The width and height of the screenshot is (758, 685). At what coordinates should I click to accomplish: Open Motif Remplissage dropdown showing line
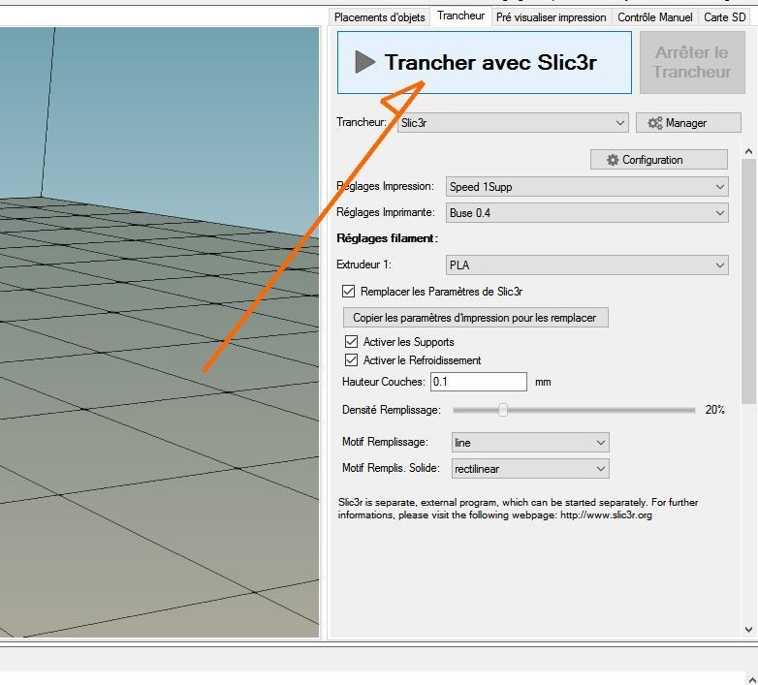tap(530, 443)
